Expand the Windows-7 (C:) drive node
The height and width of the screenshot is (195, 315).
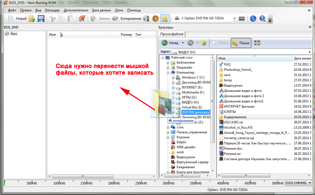(x=173, y=77)
